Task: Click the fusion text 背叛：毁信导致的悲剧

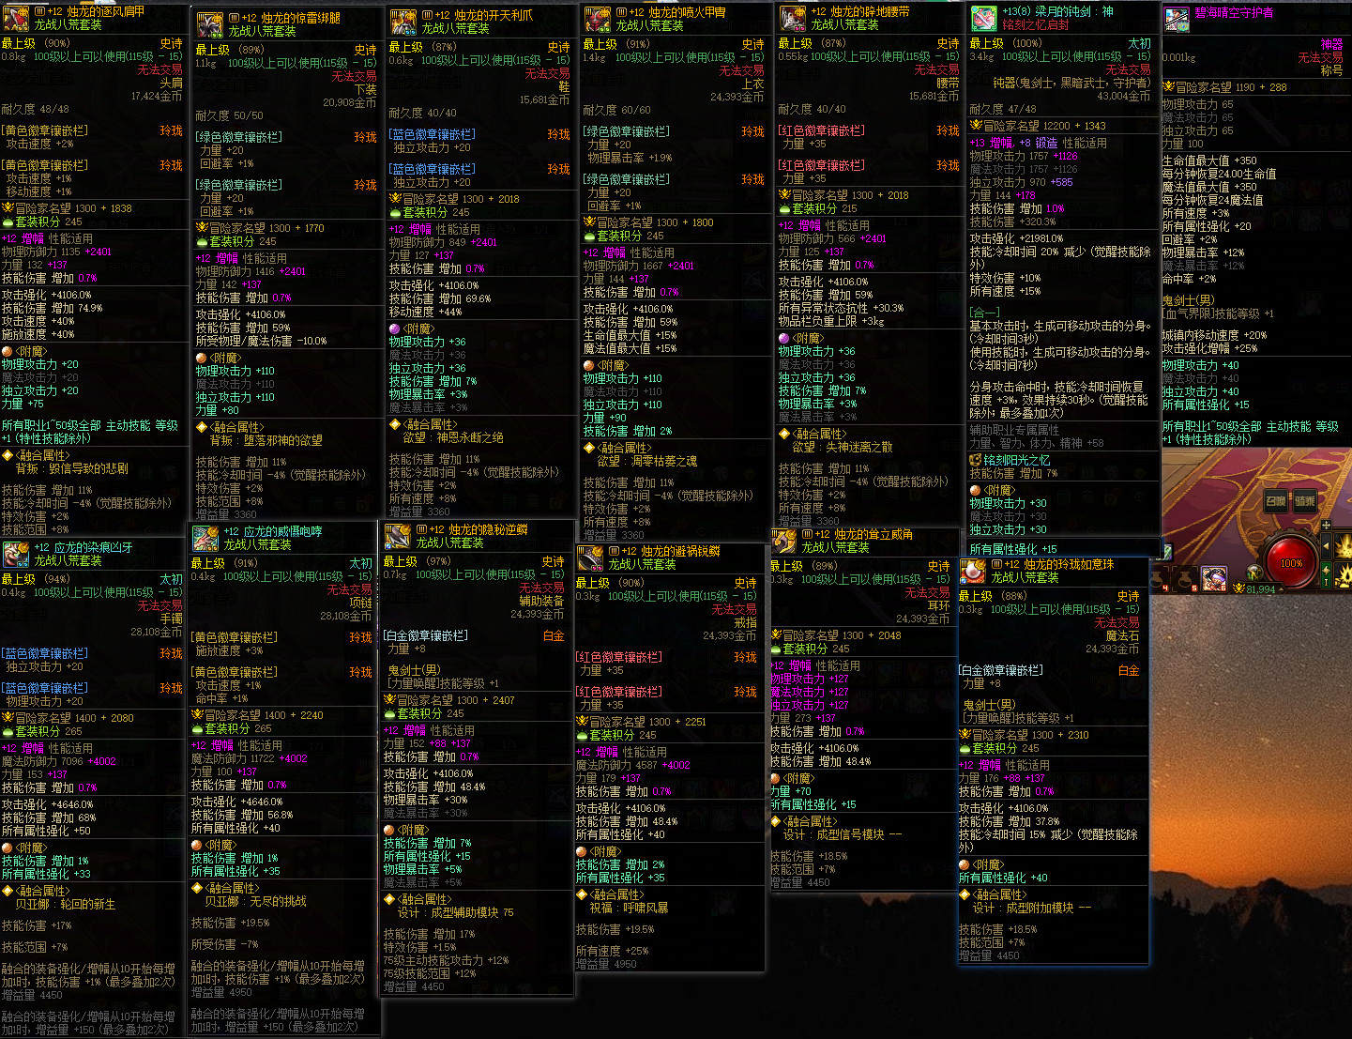Action: (72, 468)
